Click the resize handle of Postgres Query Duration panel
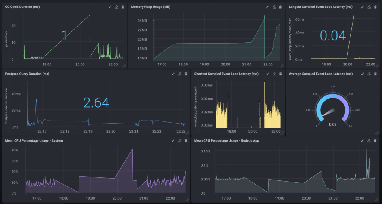382x204 pixels. (x=187, y=133)
